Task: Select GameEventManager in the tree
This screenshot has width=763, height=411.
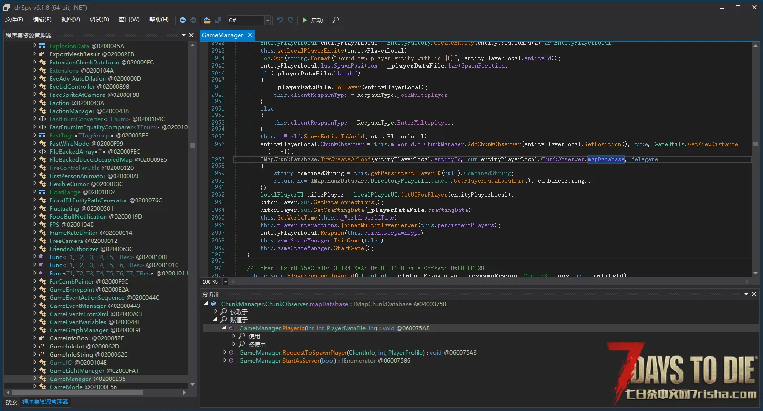Action: 95,306
